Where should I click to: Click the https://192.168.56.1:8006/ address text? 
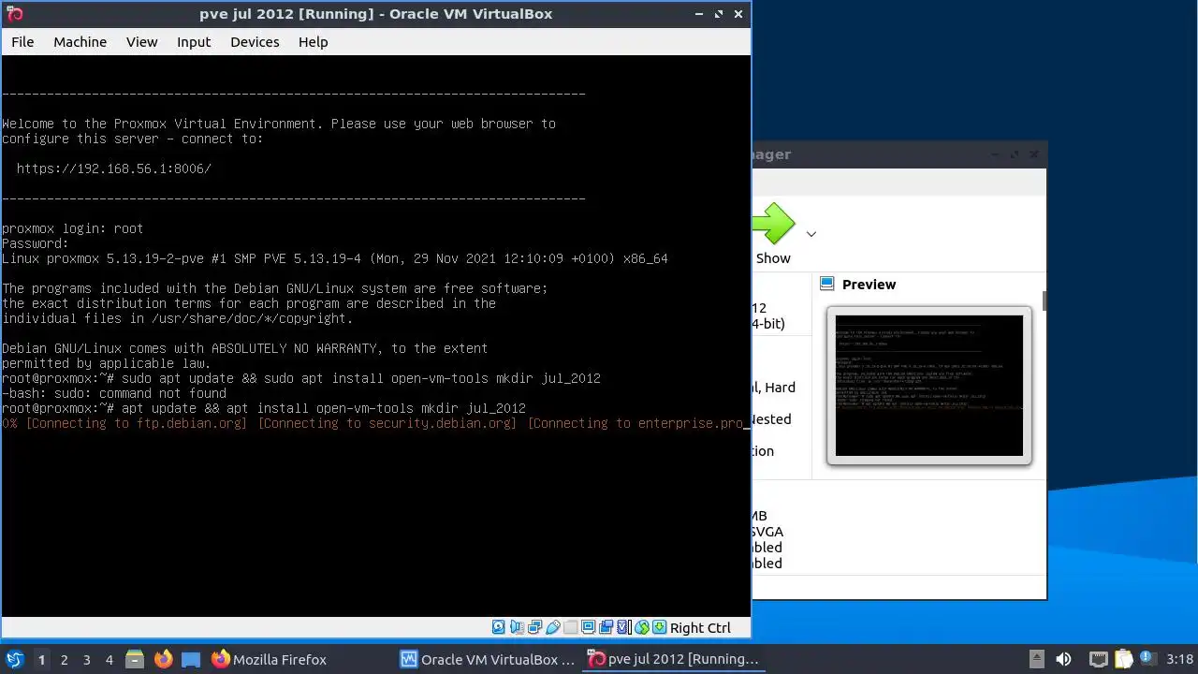(x=114, y=168)
